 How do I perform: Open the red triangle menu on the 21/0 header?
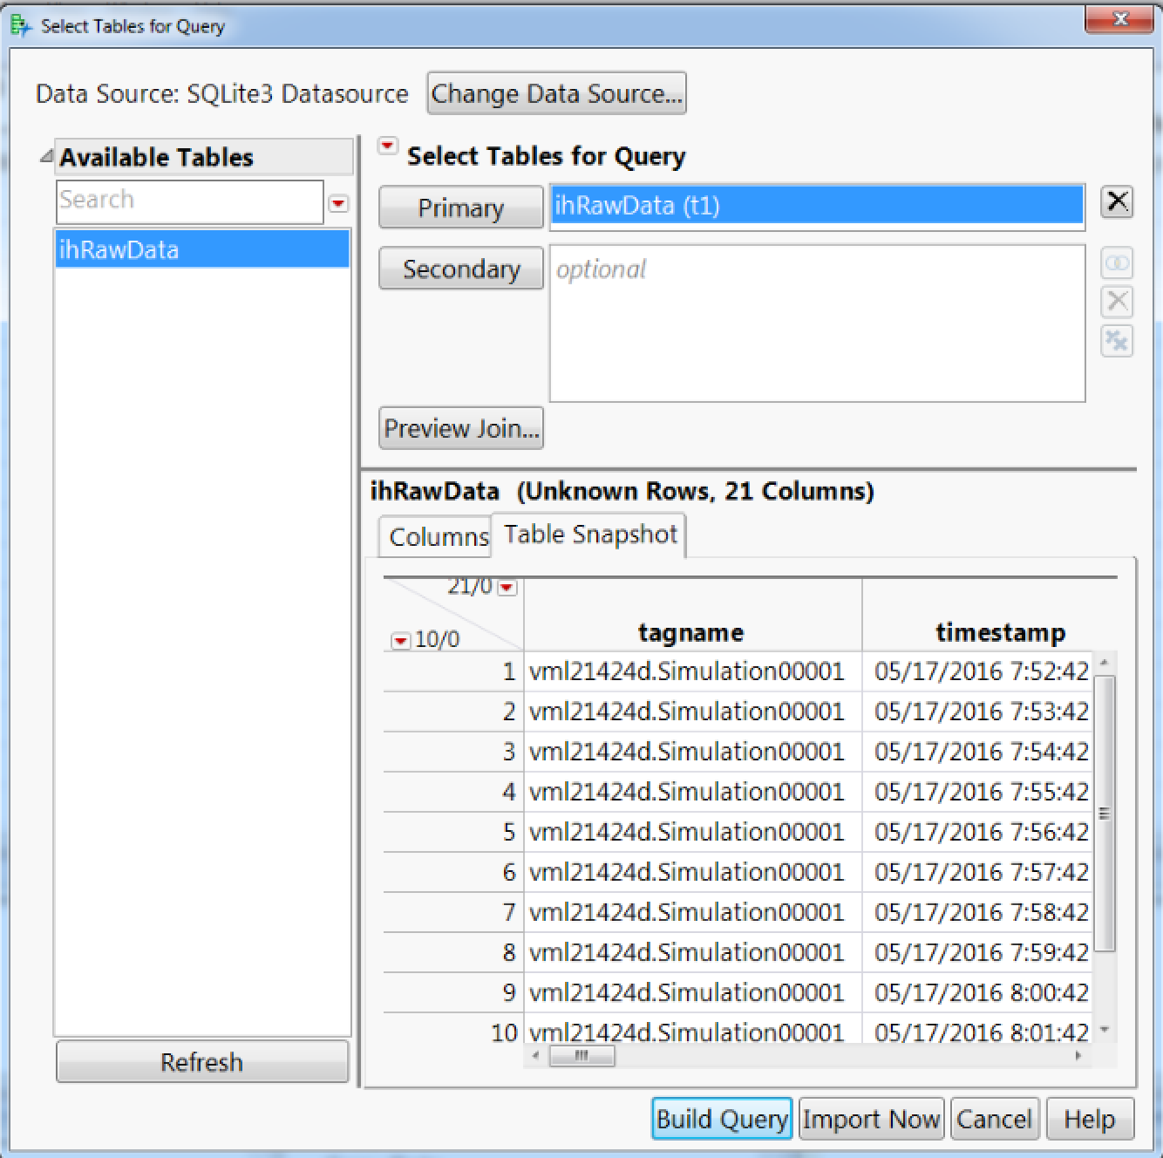[506, 588]
